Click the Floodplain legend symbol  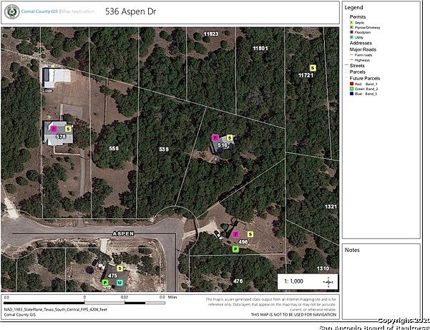pos(351,32)
